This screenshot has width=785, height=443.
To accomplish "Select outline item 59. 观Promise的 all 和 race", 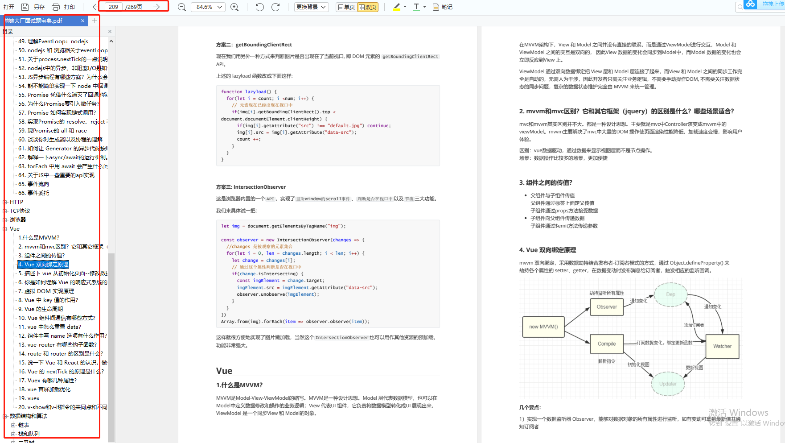I will point(53,131).
